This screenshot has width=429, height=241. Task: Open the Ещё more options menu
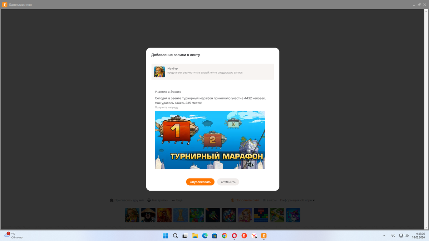click(177, 200)
